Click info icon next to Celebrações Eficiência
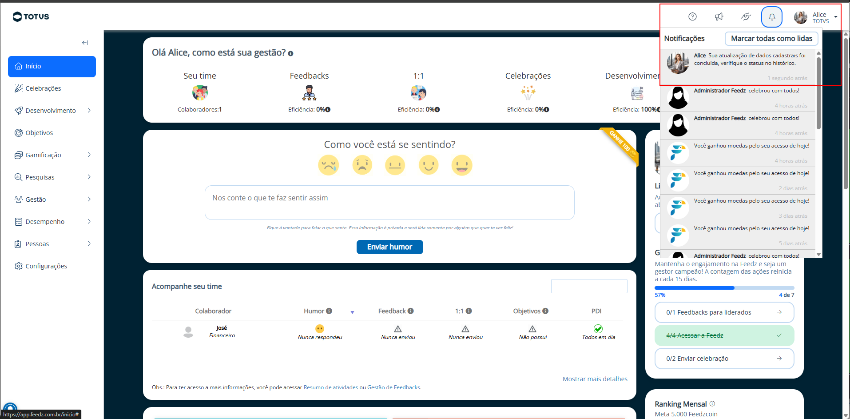Screen dimensions: 850x419 547,110
